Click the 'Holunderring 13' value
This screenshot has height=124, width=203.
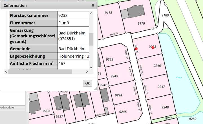tap(73, 56)
